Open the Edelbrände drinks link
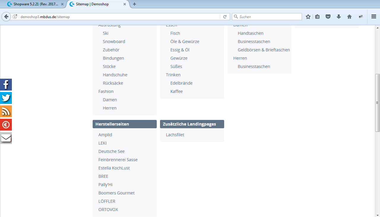This screenshot has height=217, width=380. [181, 83]
